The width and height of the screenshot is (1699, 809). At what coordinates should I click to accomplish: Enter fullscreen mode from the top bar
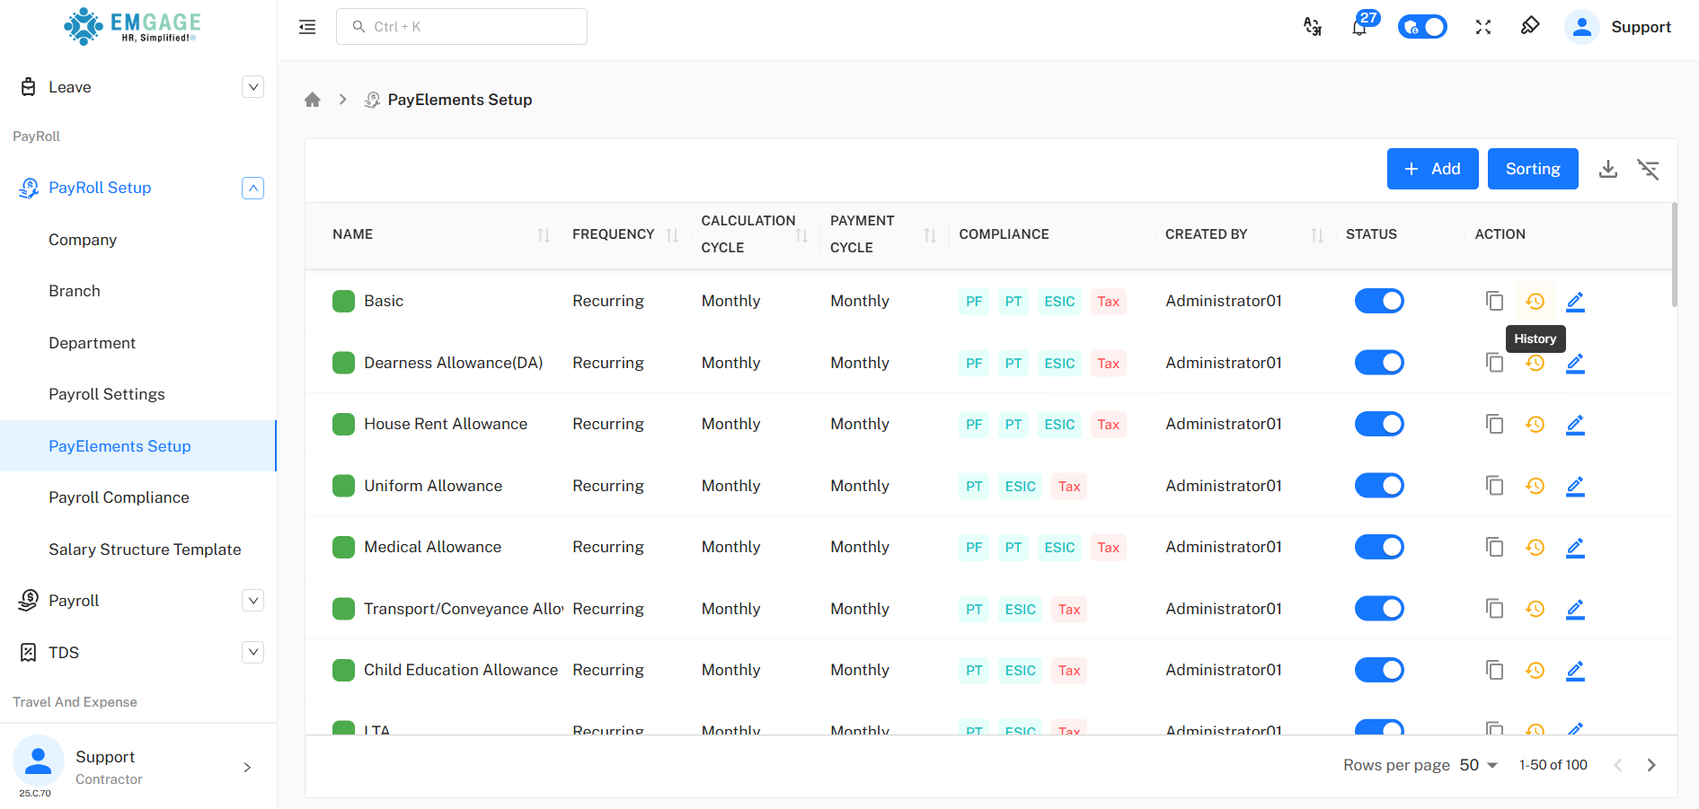click(1482, 27)
